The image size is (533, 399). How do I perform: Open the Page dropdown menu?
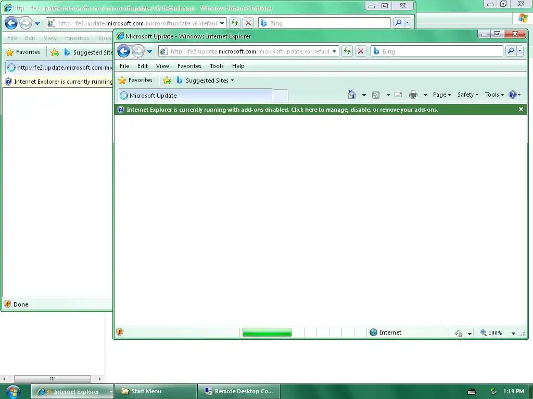[x=441, y=95]
